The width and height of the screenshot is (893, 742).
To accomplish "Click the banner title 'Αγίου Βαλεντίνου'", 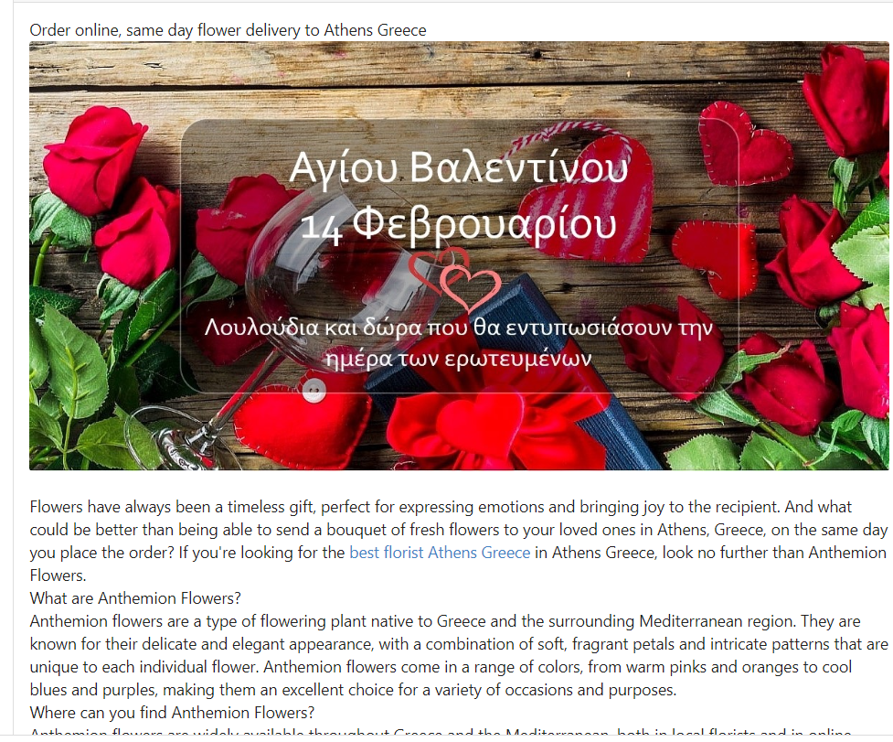I will 459,167.
